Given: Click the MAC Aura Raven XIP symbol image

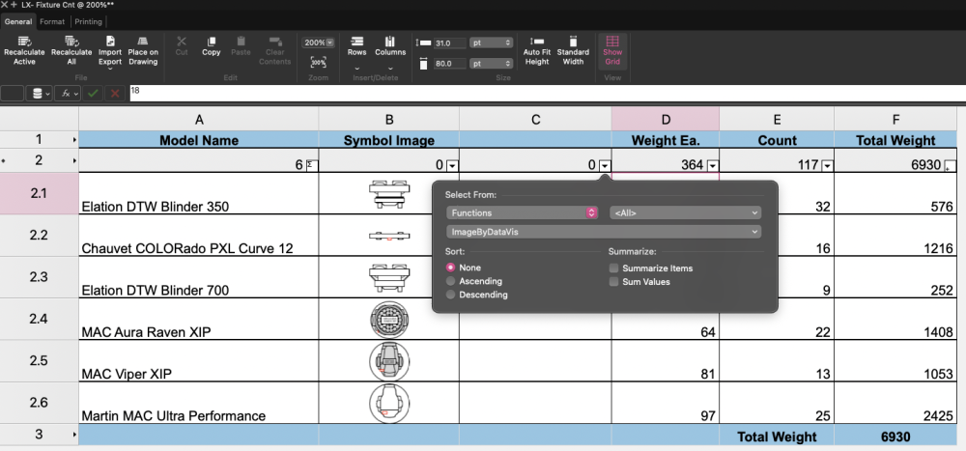Looking at the screenshot, I should [x=388, y=319].
